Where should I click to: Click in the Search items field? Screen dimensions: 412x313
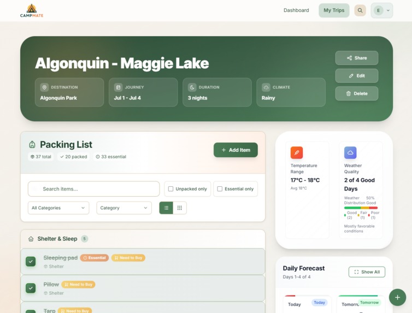click(94, 189)
